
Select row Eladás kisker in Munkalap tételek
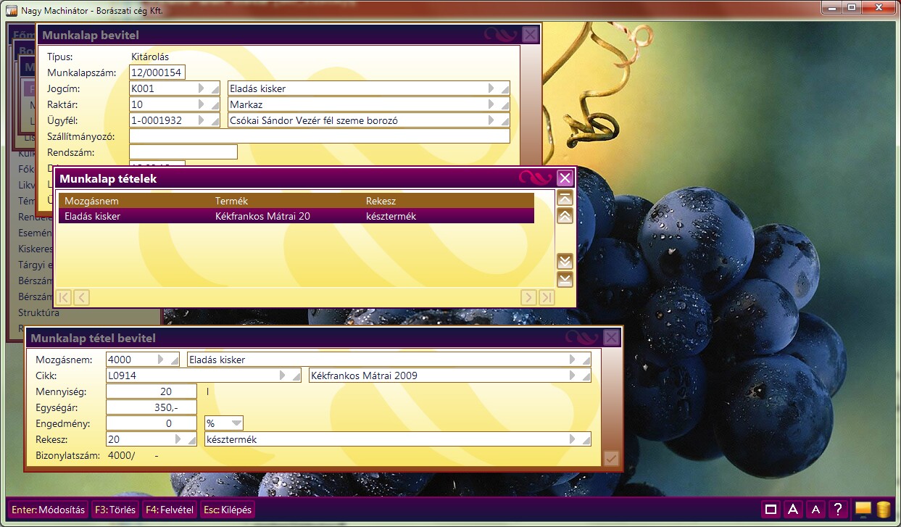[296, 216]
